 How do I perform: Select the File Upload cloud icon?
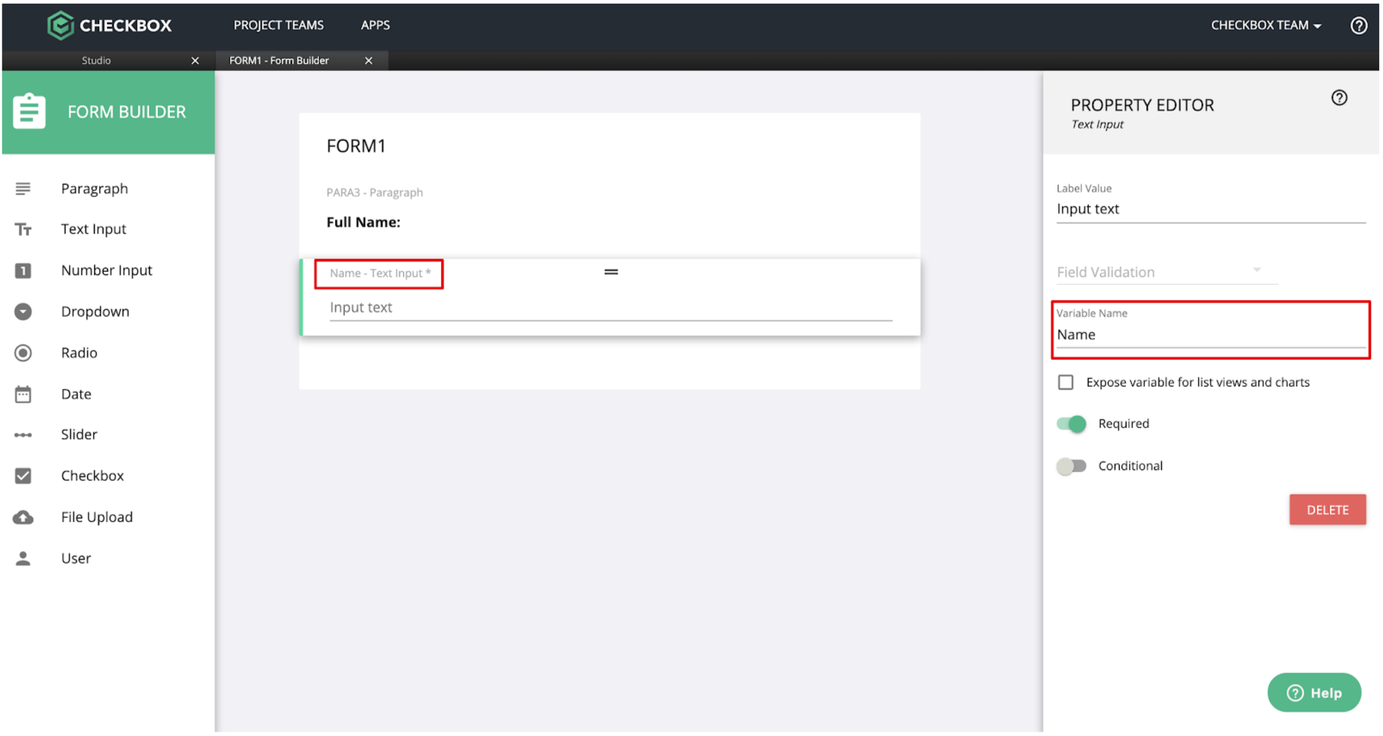click(x=23, y=517)
